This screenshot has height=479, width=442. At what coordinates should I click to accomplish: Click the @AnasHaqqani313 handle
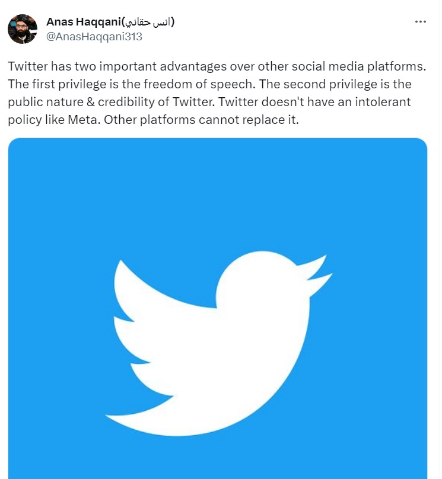tap(94, 36)
